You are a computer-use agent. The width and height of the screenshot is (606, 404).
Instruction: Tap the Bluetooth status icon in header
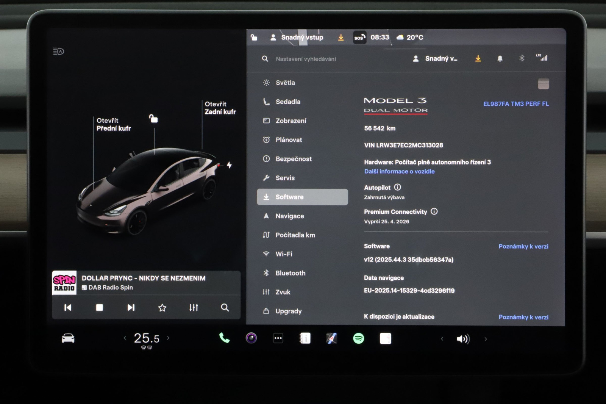pyautogui.click(x=522, y=58)
